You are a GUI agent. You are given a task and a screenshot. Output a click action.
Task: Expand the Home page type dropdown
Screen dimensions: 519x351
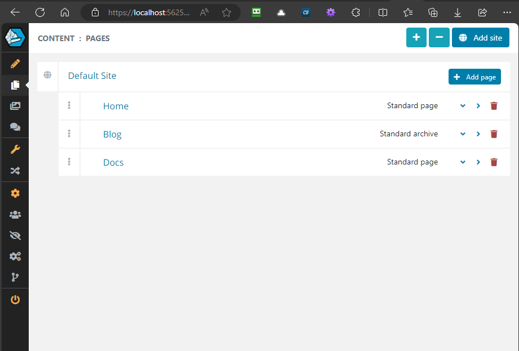point(463,105)
